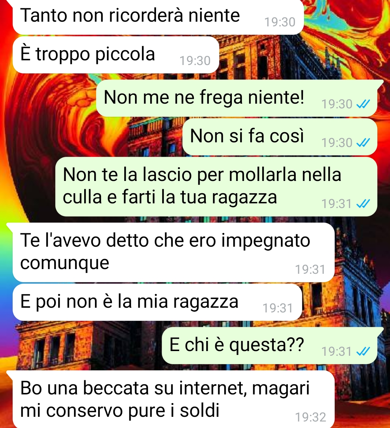
Task: Tap the 19:31 timestamp of 'E poi non è la mia ragazza'
Action: tap(278, 308)
